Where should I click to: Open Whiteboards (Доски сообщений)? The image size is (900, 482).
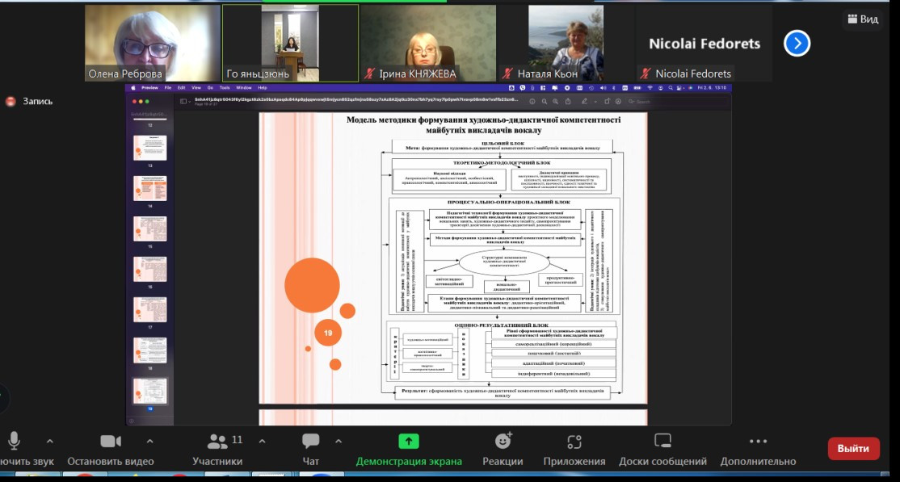[x=662, y=442]
